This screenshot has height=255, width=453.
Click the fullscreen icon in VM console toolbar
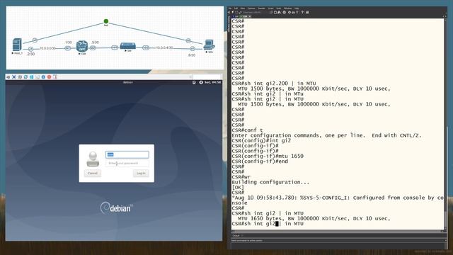coord(14,77)
